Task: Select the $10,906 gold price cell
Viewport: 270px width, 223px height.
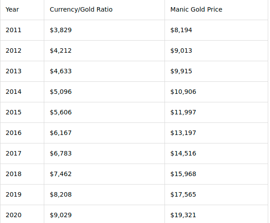Action: [216, 92]
